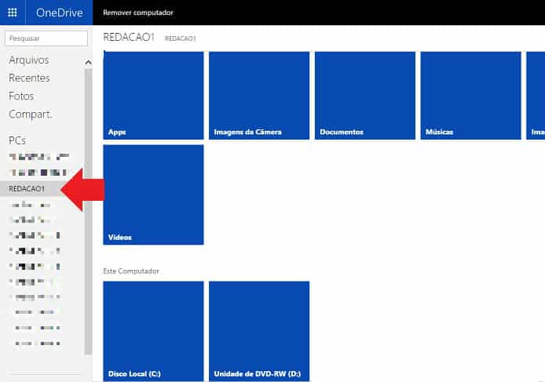Viewport: 545px width, 382px height.
Task: Open the Imagens da Câmera tile
Action: tap(259, 96)
